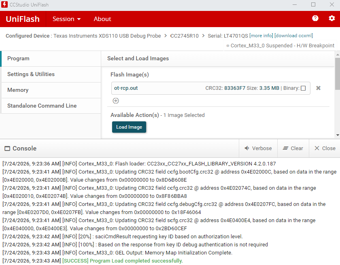340x265 pixels.
Task: Clear the console log
Action: [293, 148]
